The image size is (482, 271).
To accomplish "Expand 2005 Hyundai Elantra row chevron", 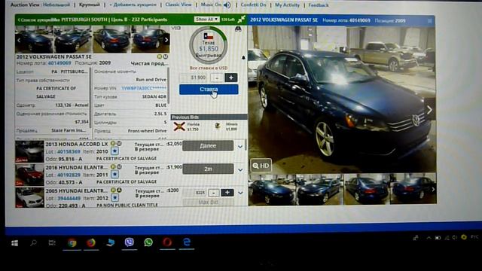I will (240, 193).
